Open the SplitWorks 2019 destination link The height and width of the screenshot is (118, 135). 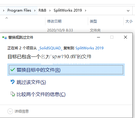click(x=89, y=48)
